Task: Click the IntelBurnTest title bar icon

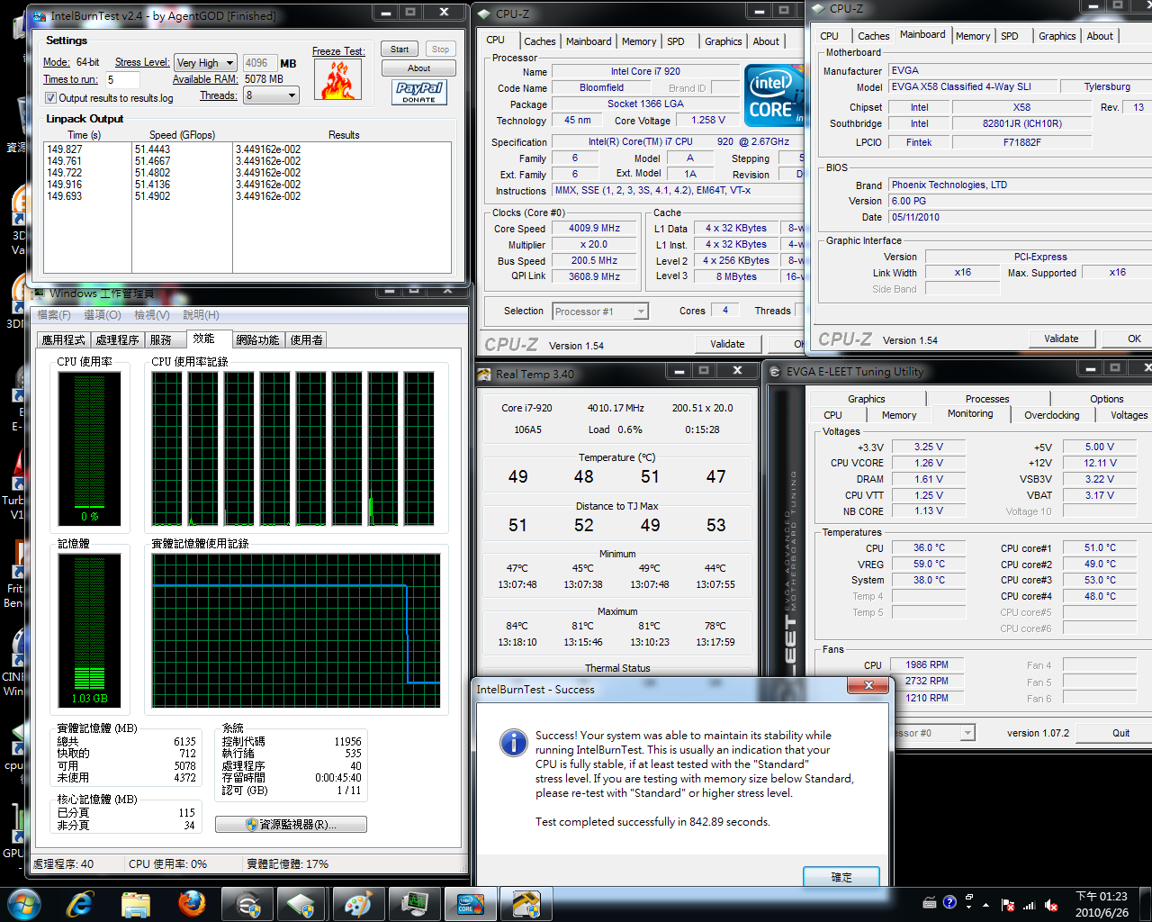Action: point(39,15)
